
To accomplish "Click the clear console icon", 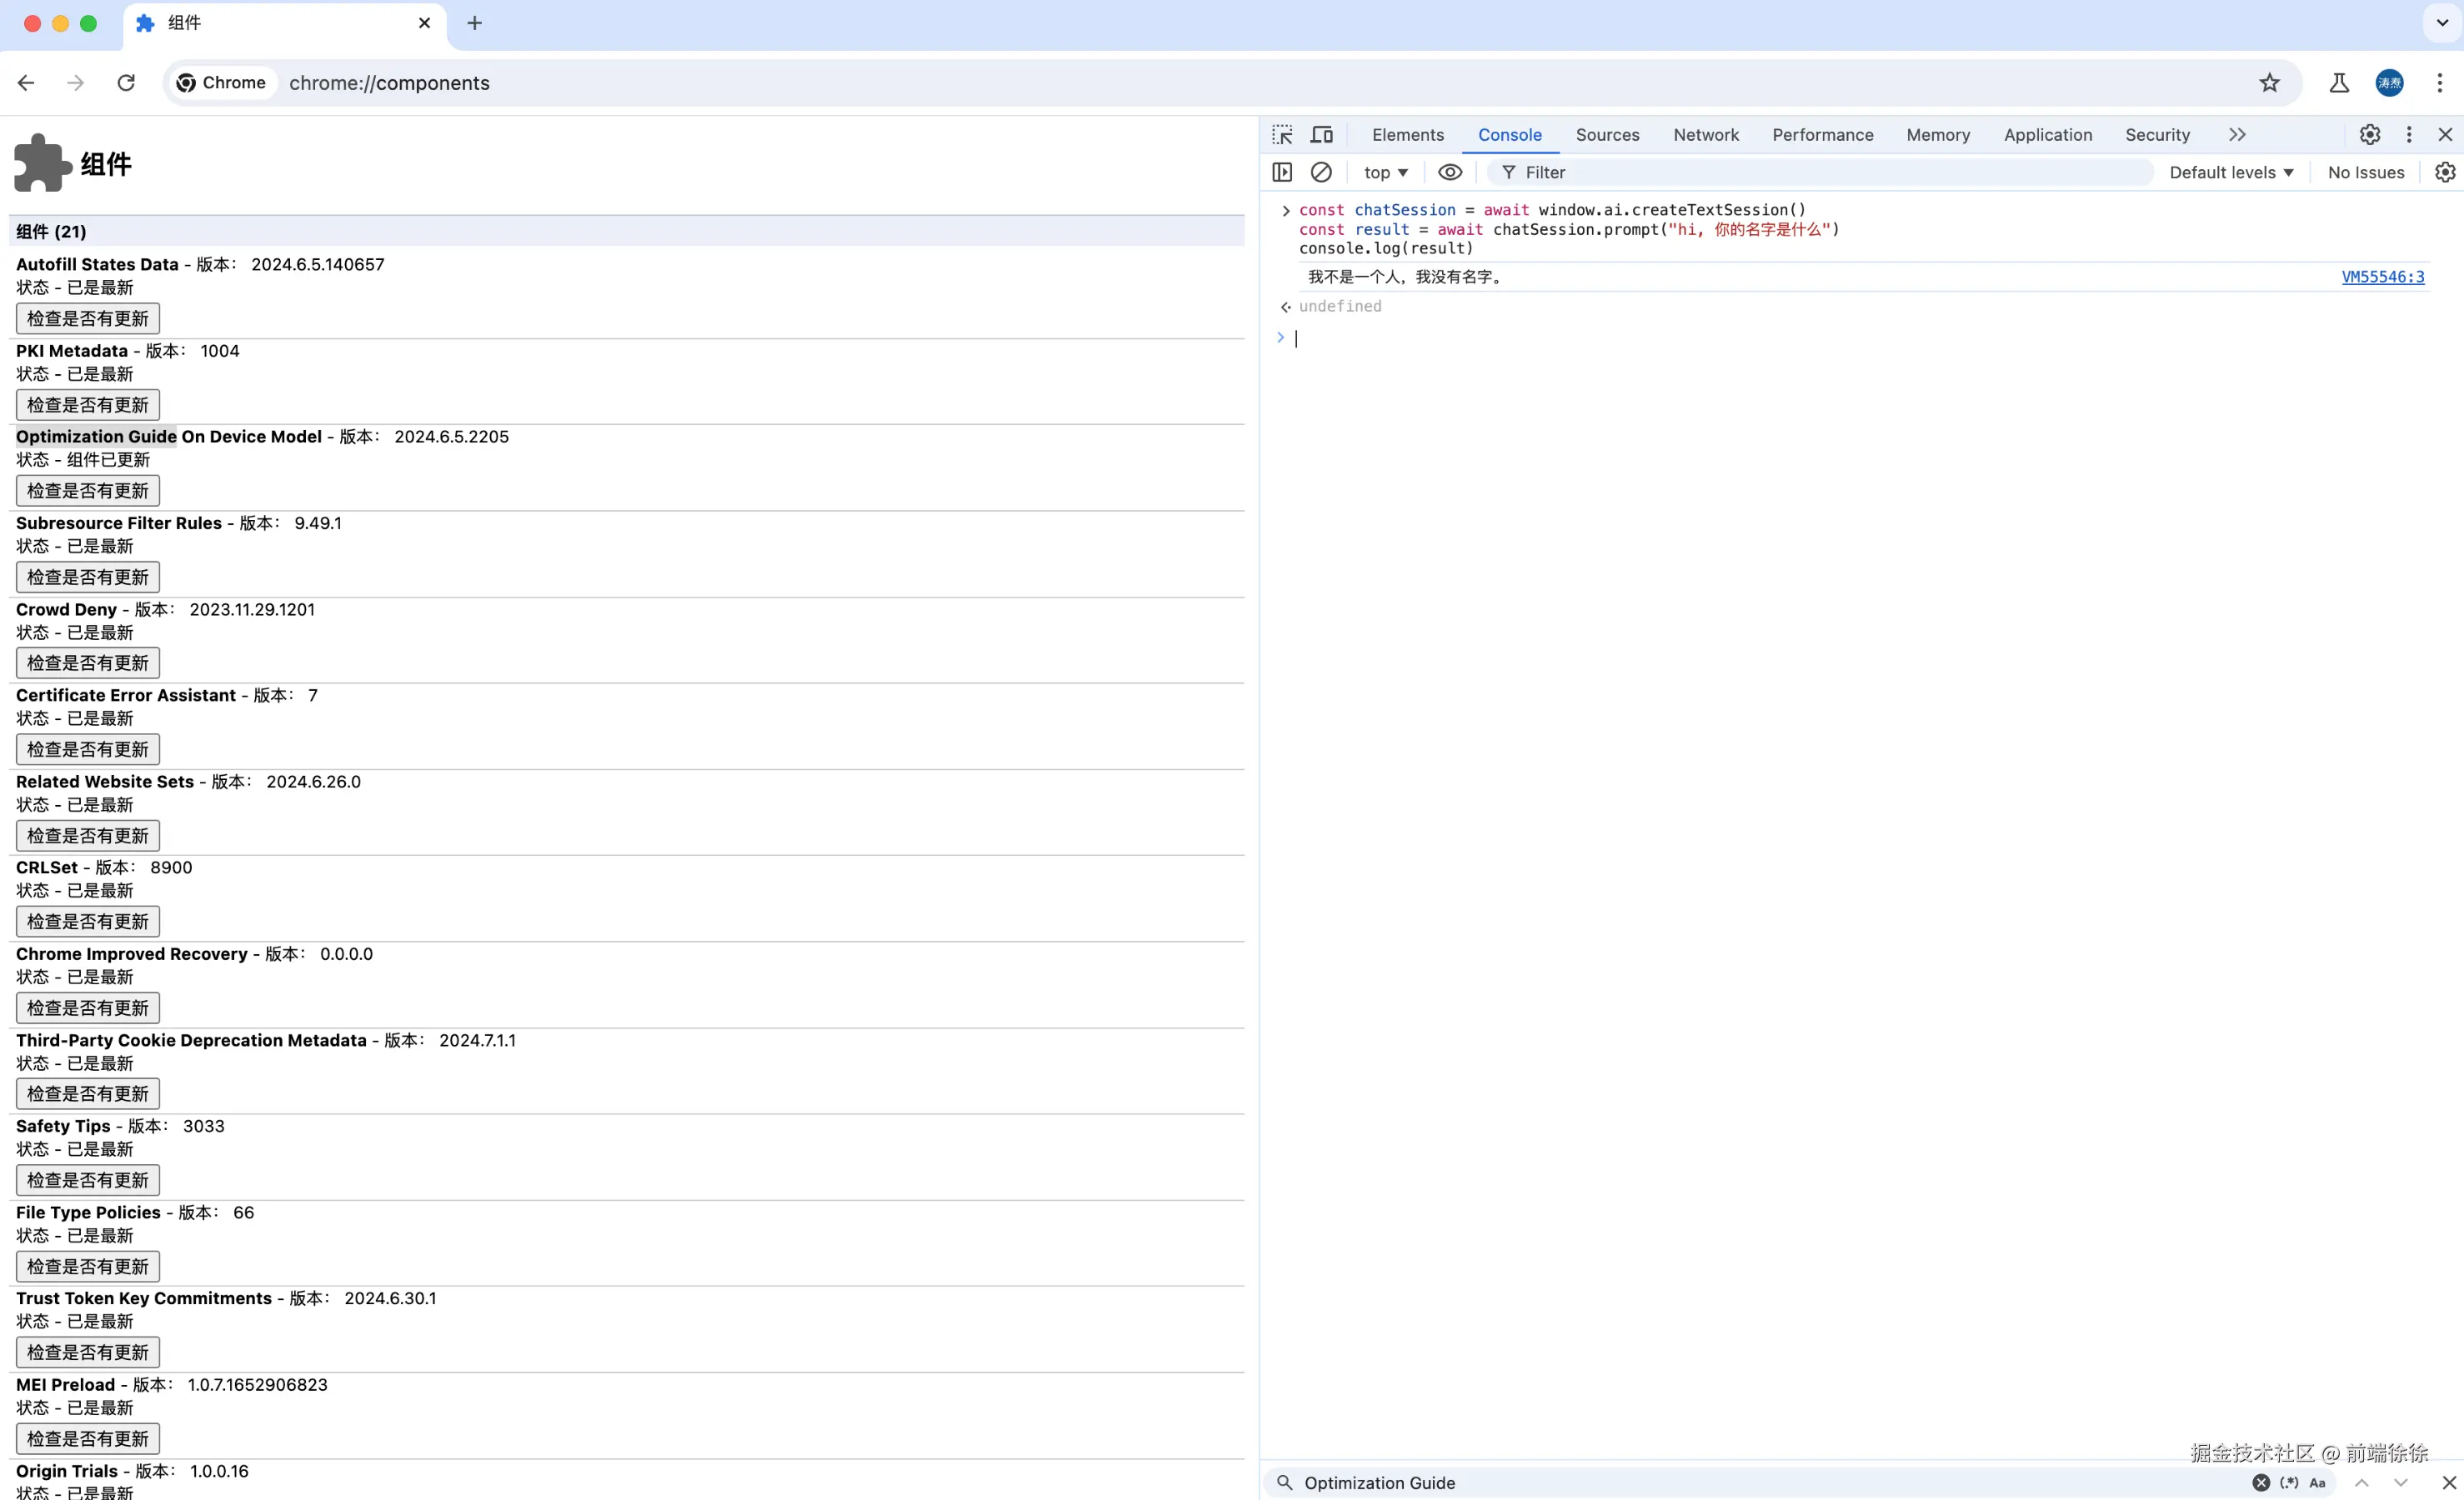I will point(1321,172).
